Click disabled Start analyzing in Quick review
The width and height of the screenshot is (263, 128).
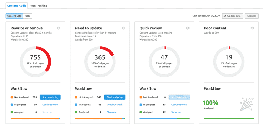point(179,97)
